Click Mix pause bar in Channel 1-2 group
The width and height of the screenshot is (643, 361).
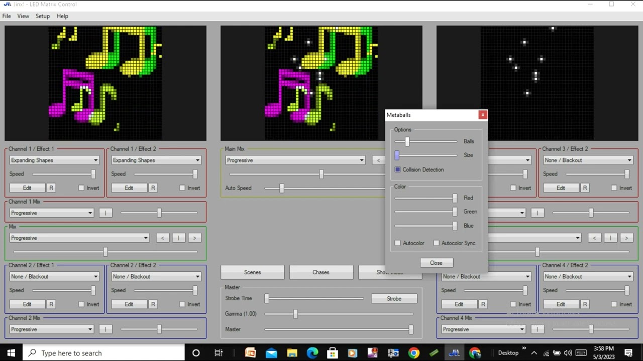point(178,238)
